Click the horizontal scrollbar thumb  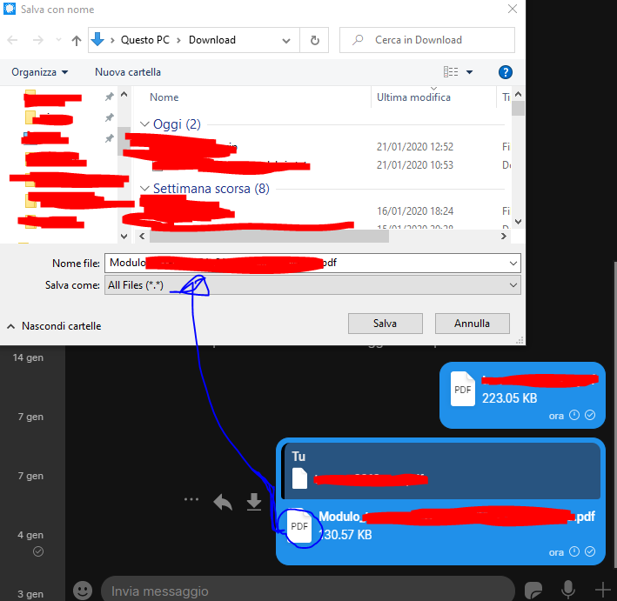[x=269, y=236]
